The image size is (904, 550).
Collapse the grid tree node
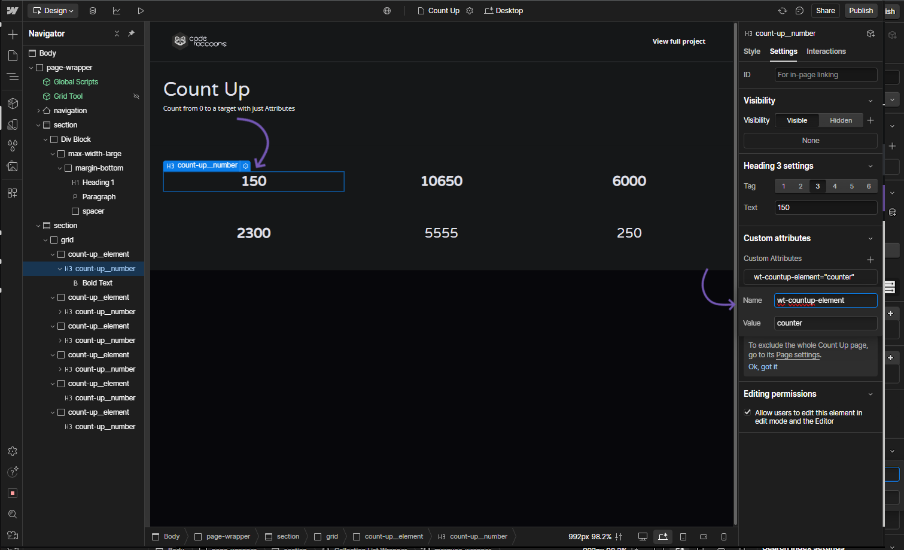click(x=45, y=240)
